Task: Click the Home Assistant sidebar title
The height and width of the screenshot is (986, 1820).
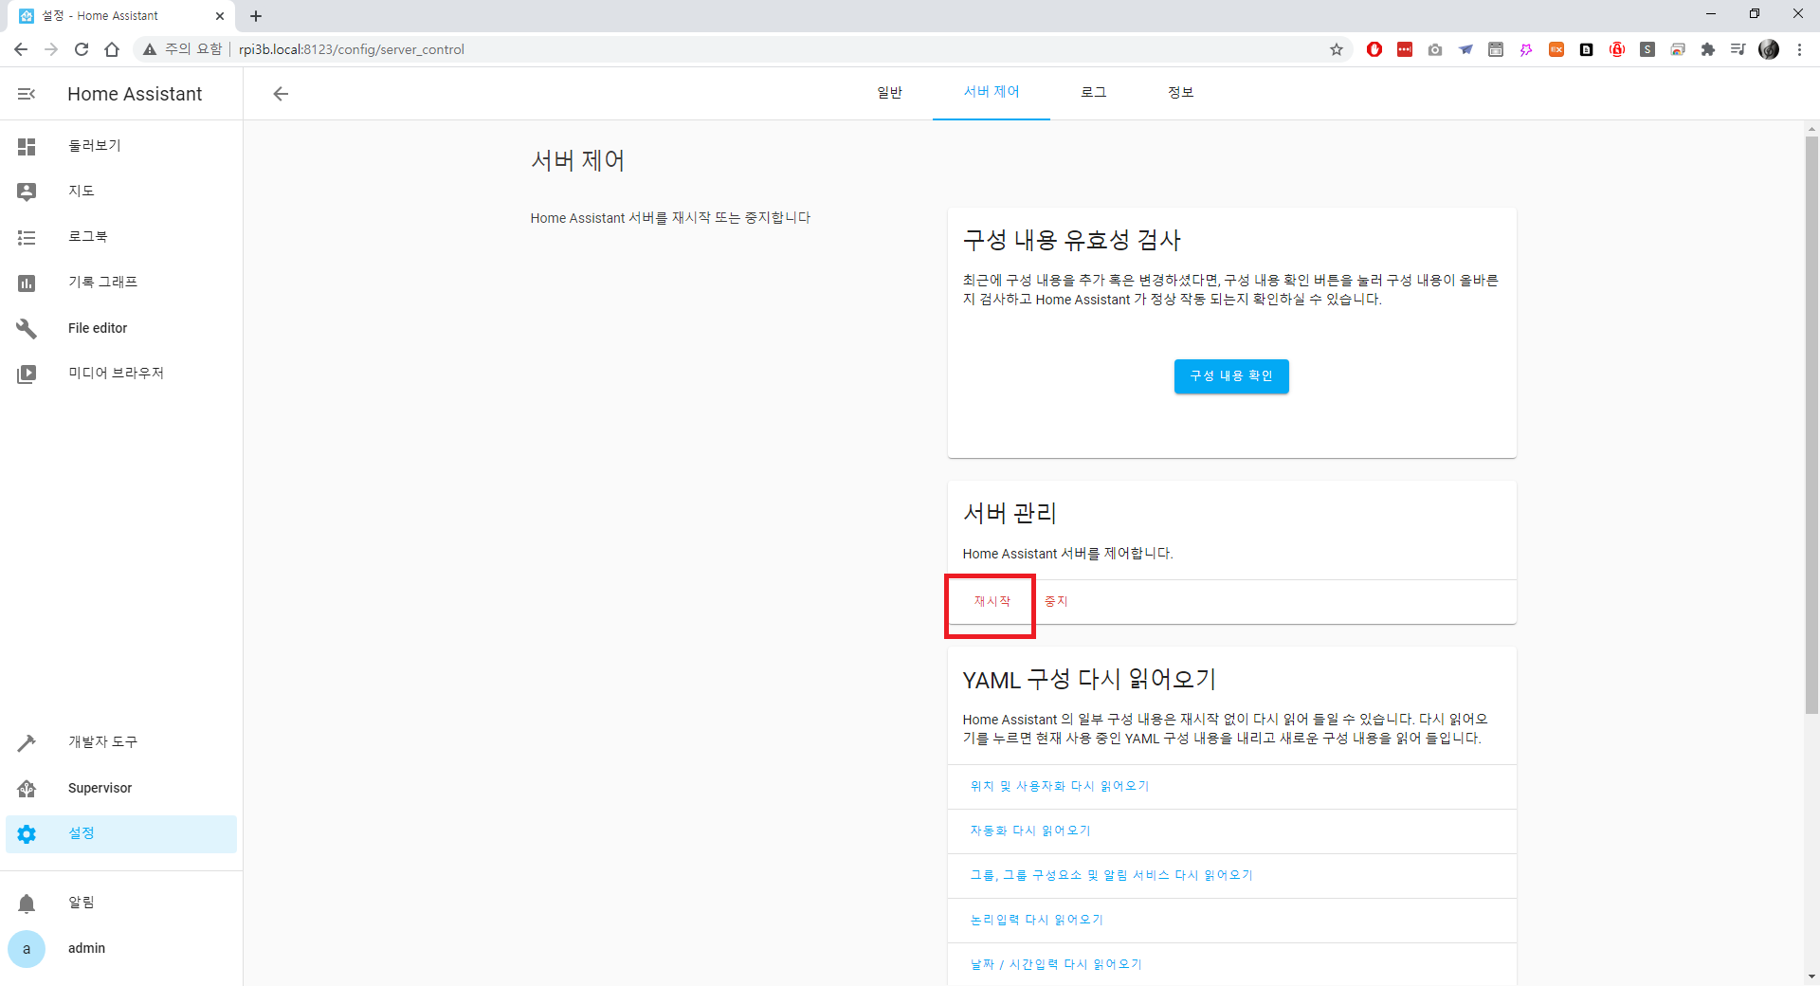Action: 135,94
